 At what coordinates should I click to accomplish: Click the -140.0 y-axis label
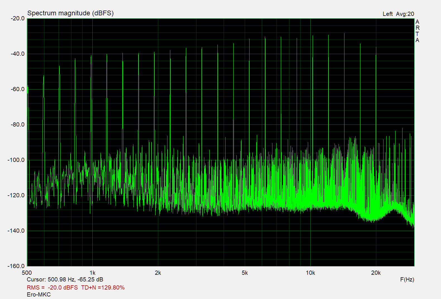(x=16, y=231)
